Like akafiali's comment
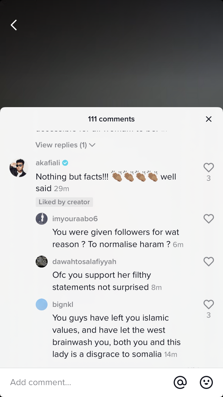Screen dimensions: 223x397 [x=208, y=168]
